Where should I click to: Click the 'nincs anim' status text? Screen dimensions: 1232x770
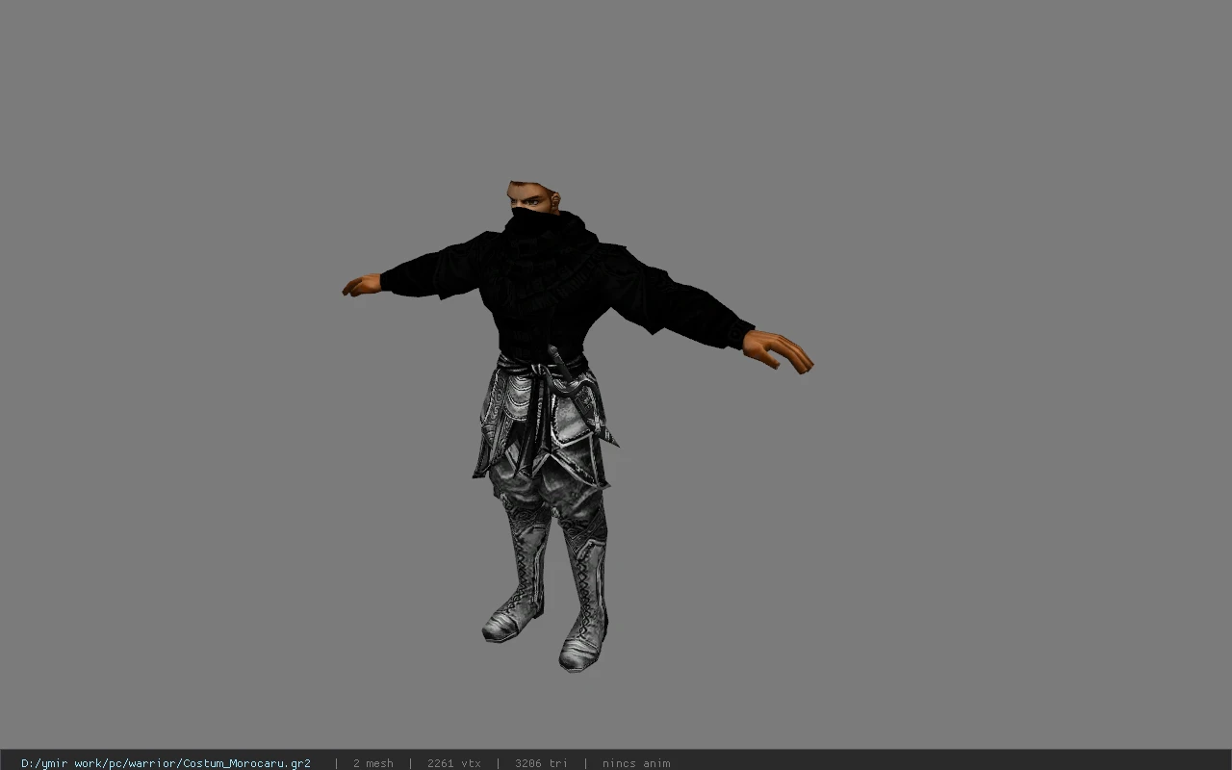636,763
